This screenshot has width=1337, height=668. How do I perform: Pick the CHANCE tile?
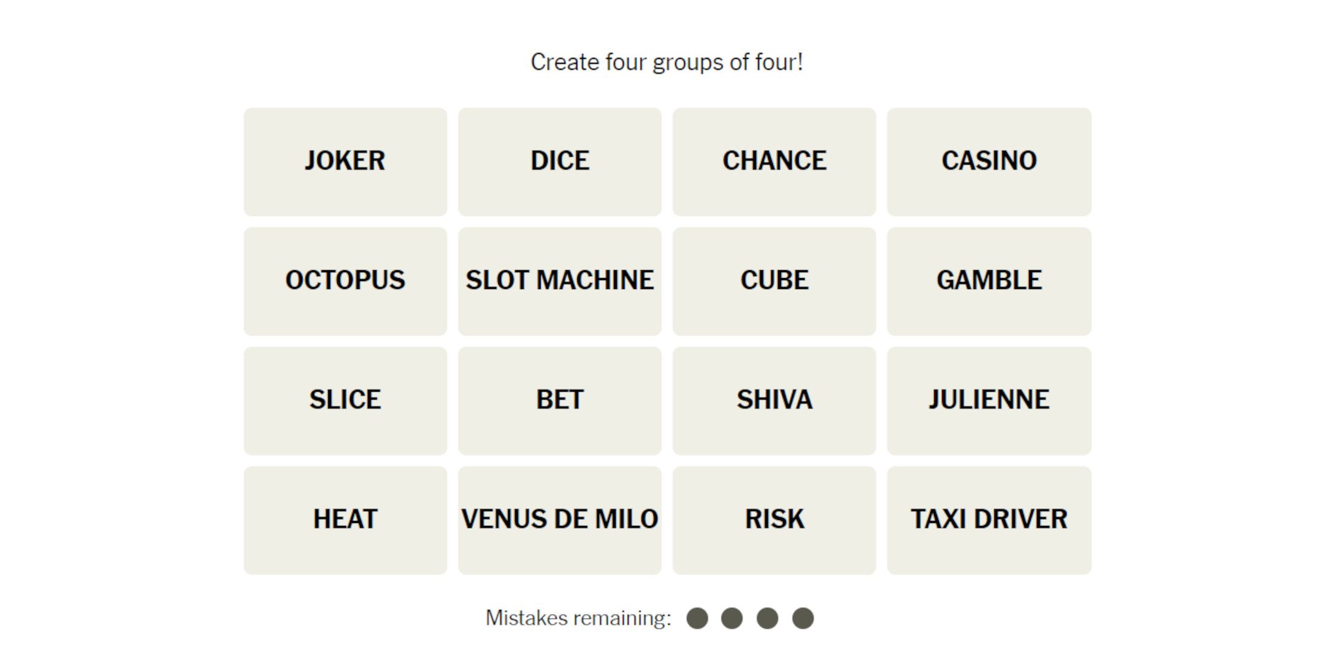[x=774, y=162]
